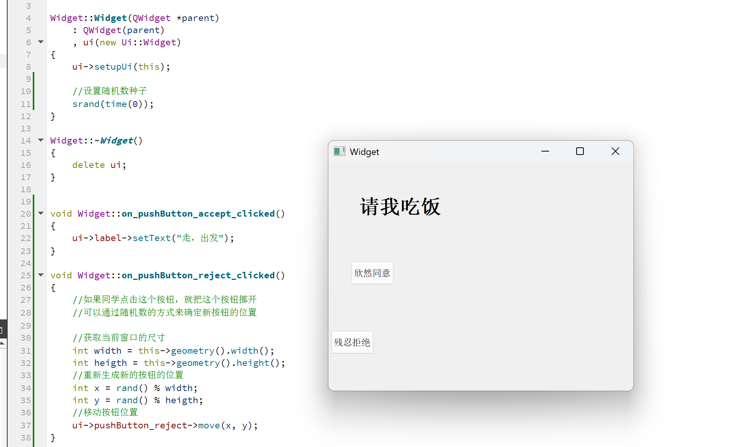Click the Widget title bar text
Image resolution: width=737 pixels, height=447 pixels.
pyautogui.click(x=364, y=152)
